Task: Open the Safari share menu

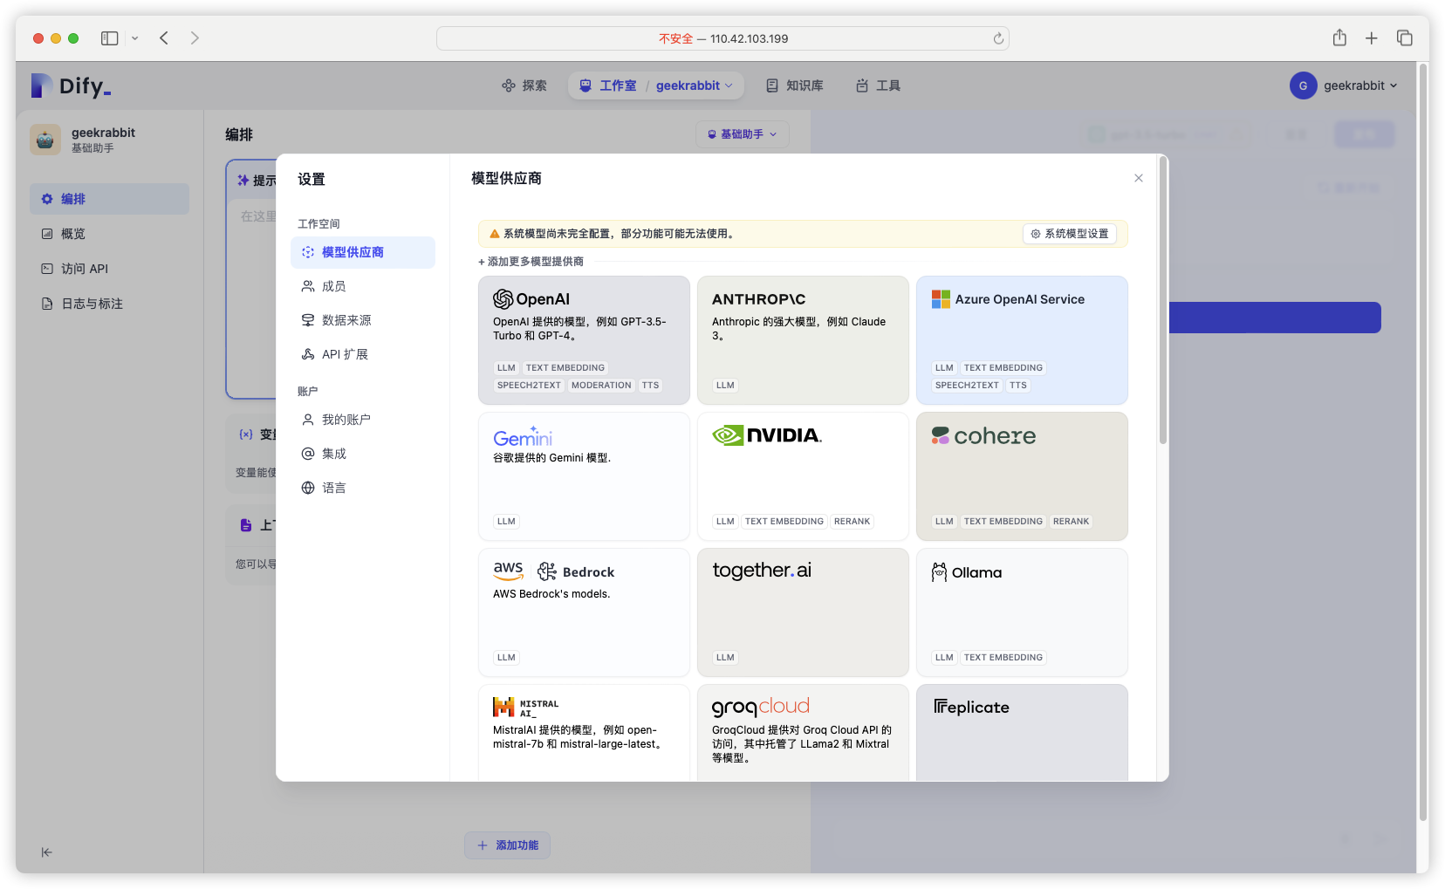Action: pyautogui.click(x=1339, y=38)
